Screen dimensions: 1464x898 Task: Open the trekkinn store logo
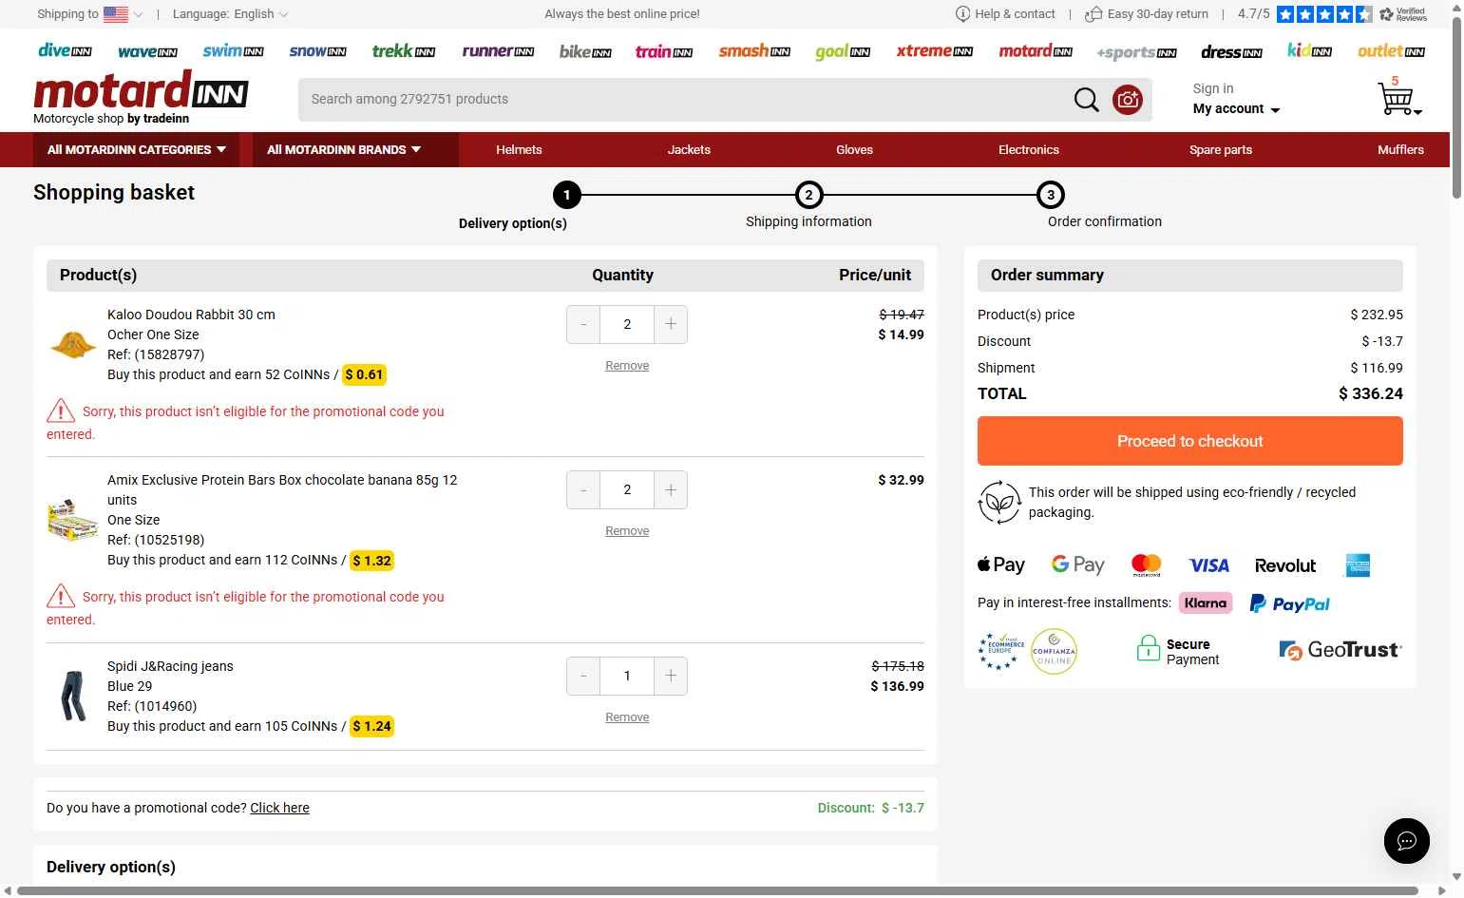pyautogui.click(x=404, y=51)
